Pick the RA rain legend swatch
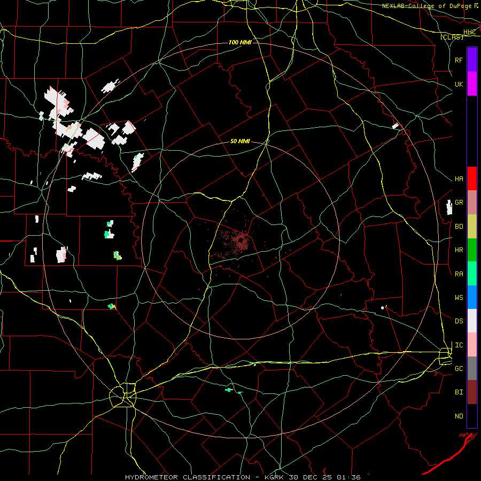481x481 pixels. 472,274
